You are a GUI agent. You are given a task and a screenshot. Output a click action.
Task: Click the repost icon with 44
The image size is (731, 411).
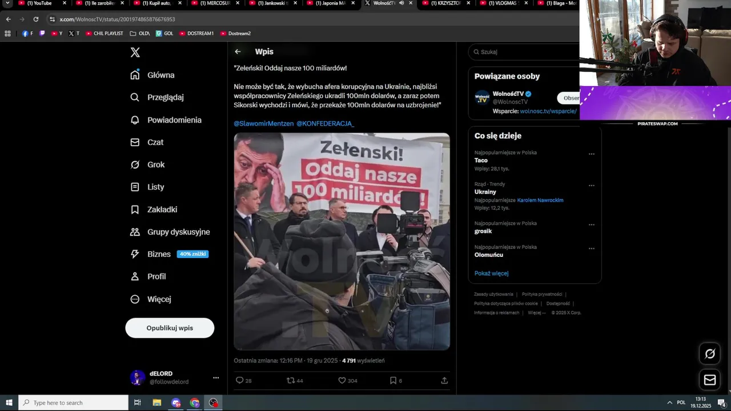(x=291, y=380)
